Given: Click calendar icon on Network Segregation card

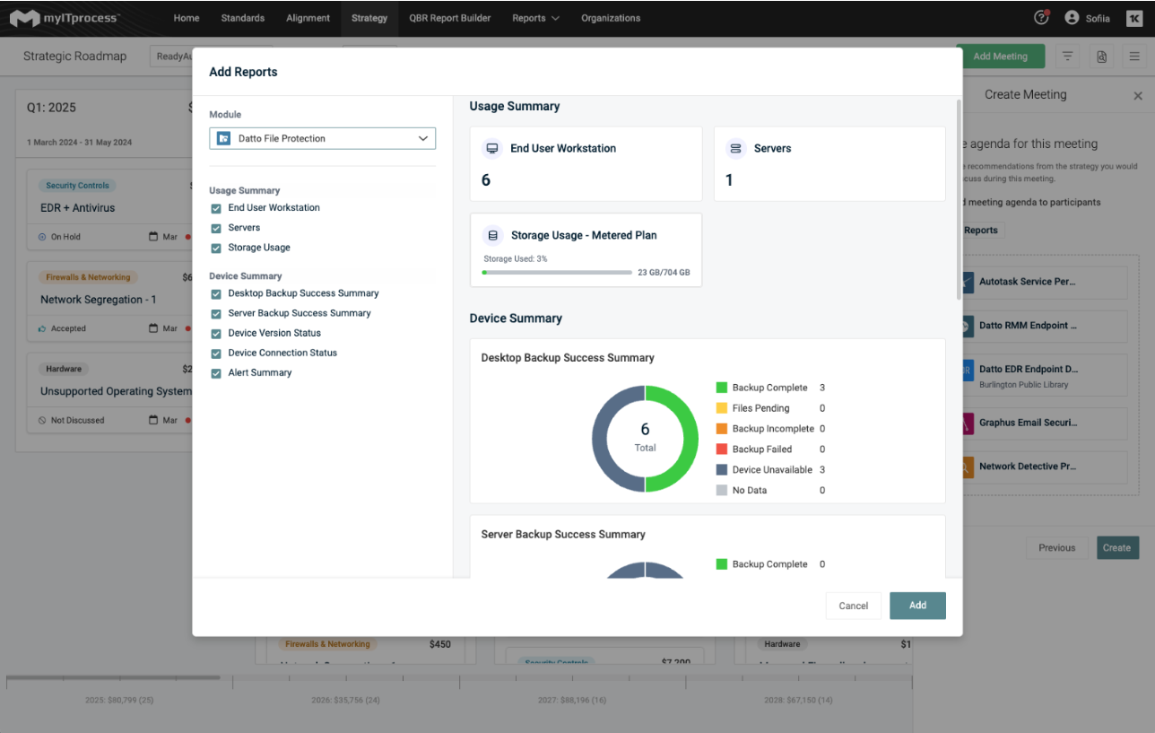Looking at the screenshot, I should 153,328.
